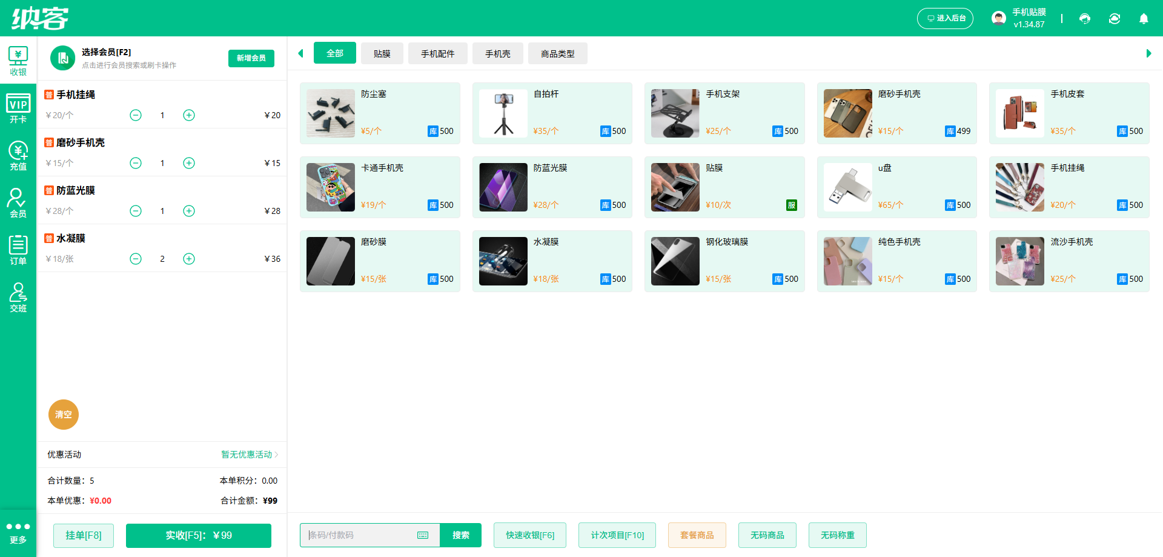Open the 会员 member sidebar icon
Viewport: 1163px width, 557px height.
point(18,203)
